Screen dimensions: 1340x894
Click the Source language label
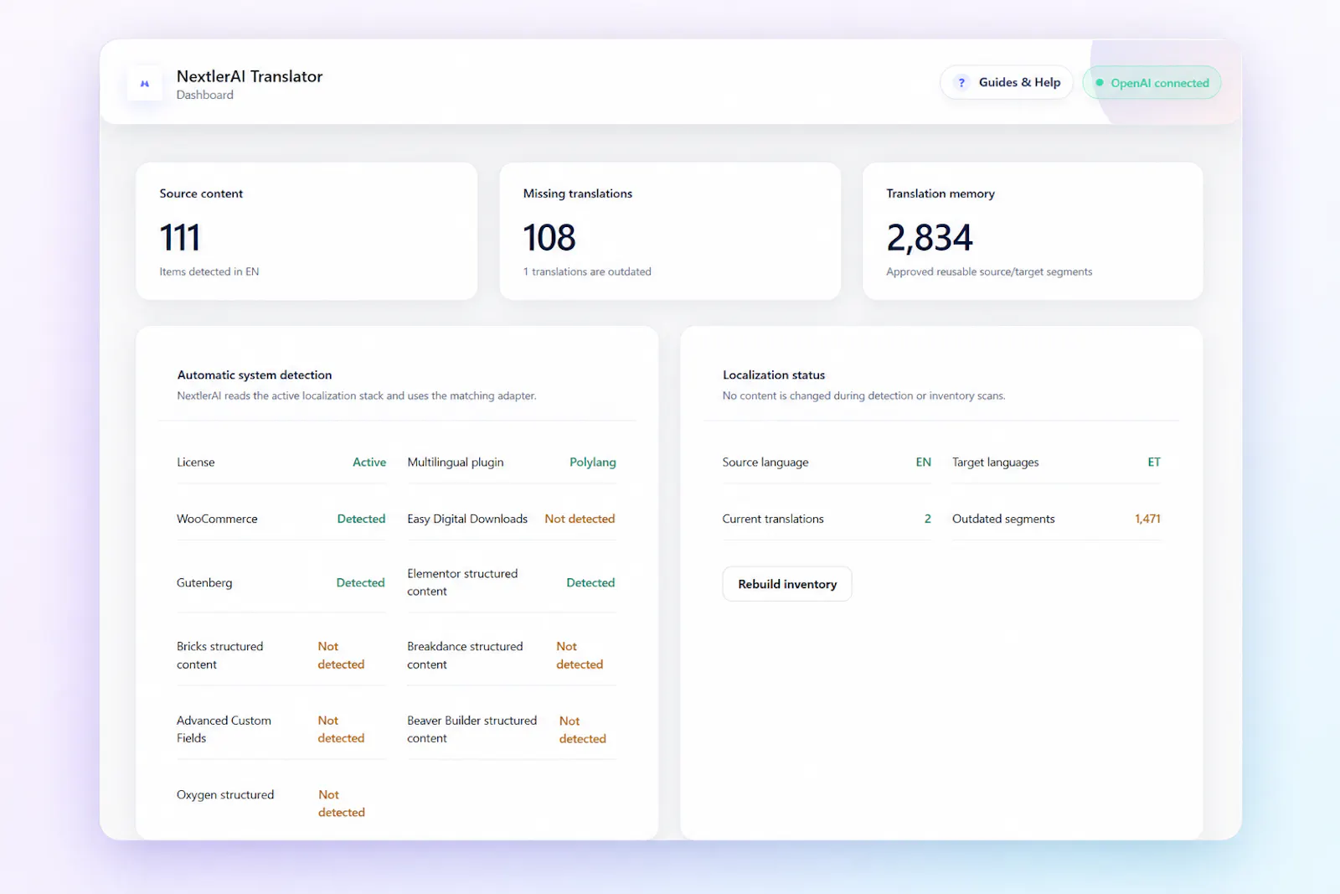pyautogui.click(x=765, y=462)
